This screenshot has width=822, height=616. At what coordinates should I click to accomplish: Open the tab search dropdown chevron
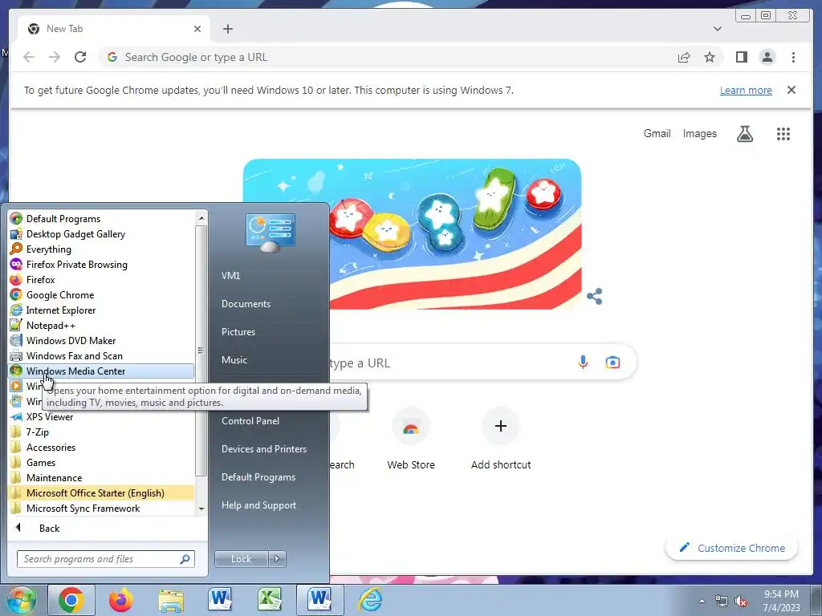(x=717, y=29)
